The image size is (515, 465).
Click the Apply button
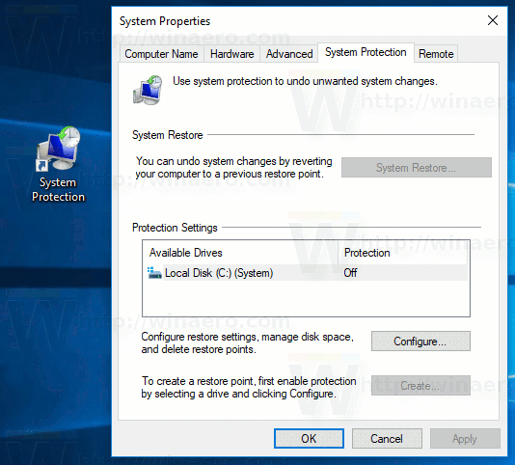pos(465,438)
